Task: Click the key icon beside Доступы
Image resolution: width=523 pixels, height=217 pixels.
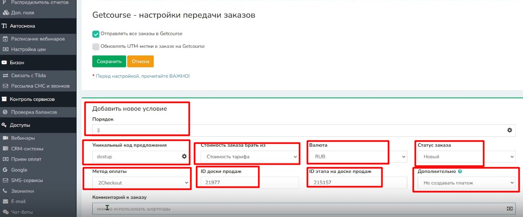Action: tap(5, 125)
